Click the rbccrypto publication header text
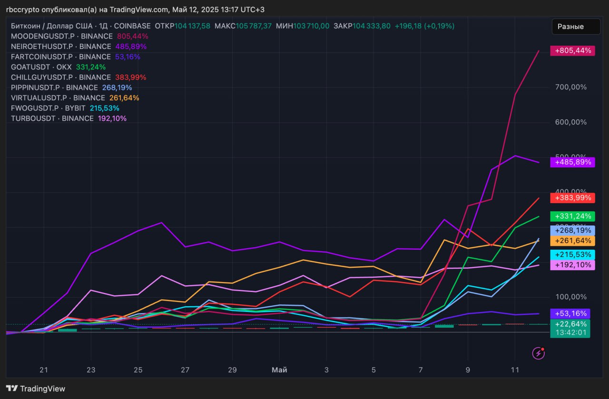 click(x=135, y=10)
